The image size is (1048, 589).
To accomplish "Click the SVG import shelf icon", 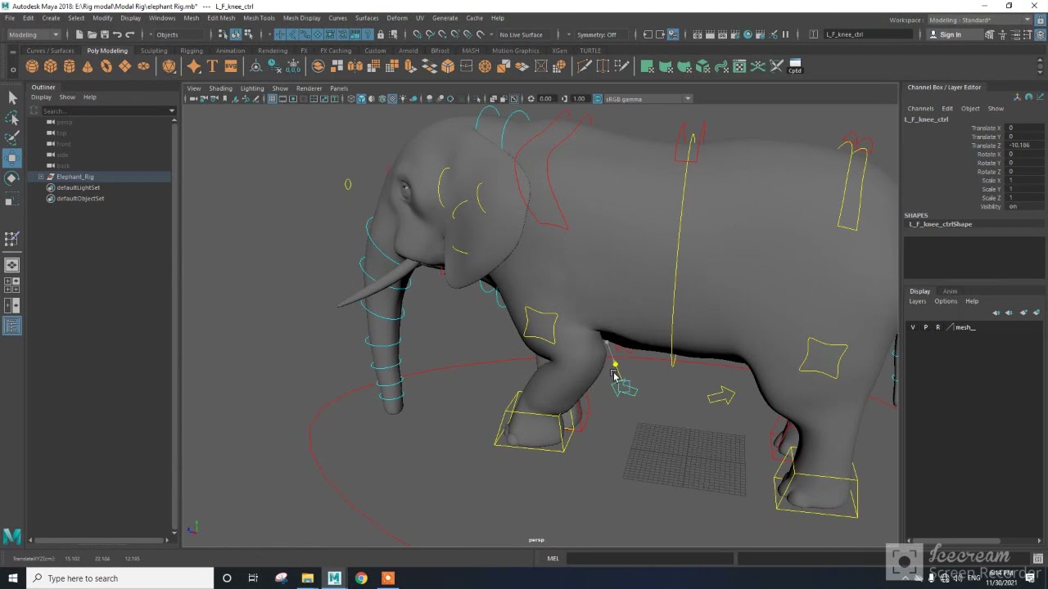I will point(231,66).
